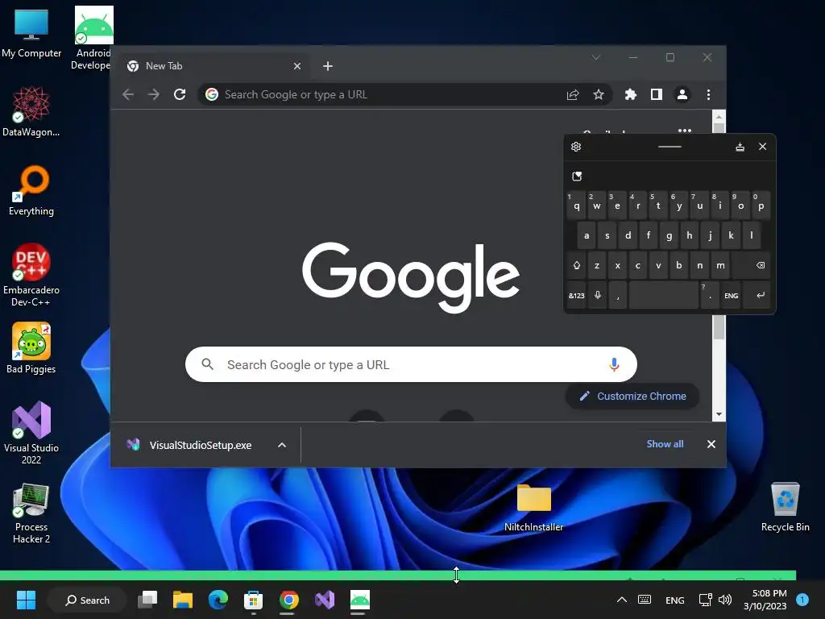Select Visual Studio 2022 desktop icon

(31, 433)
